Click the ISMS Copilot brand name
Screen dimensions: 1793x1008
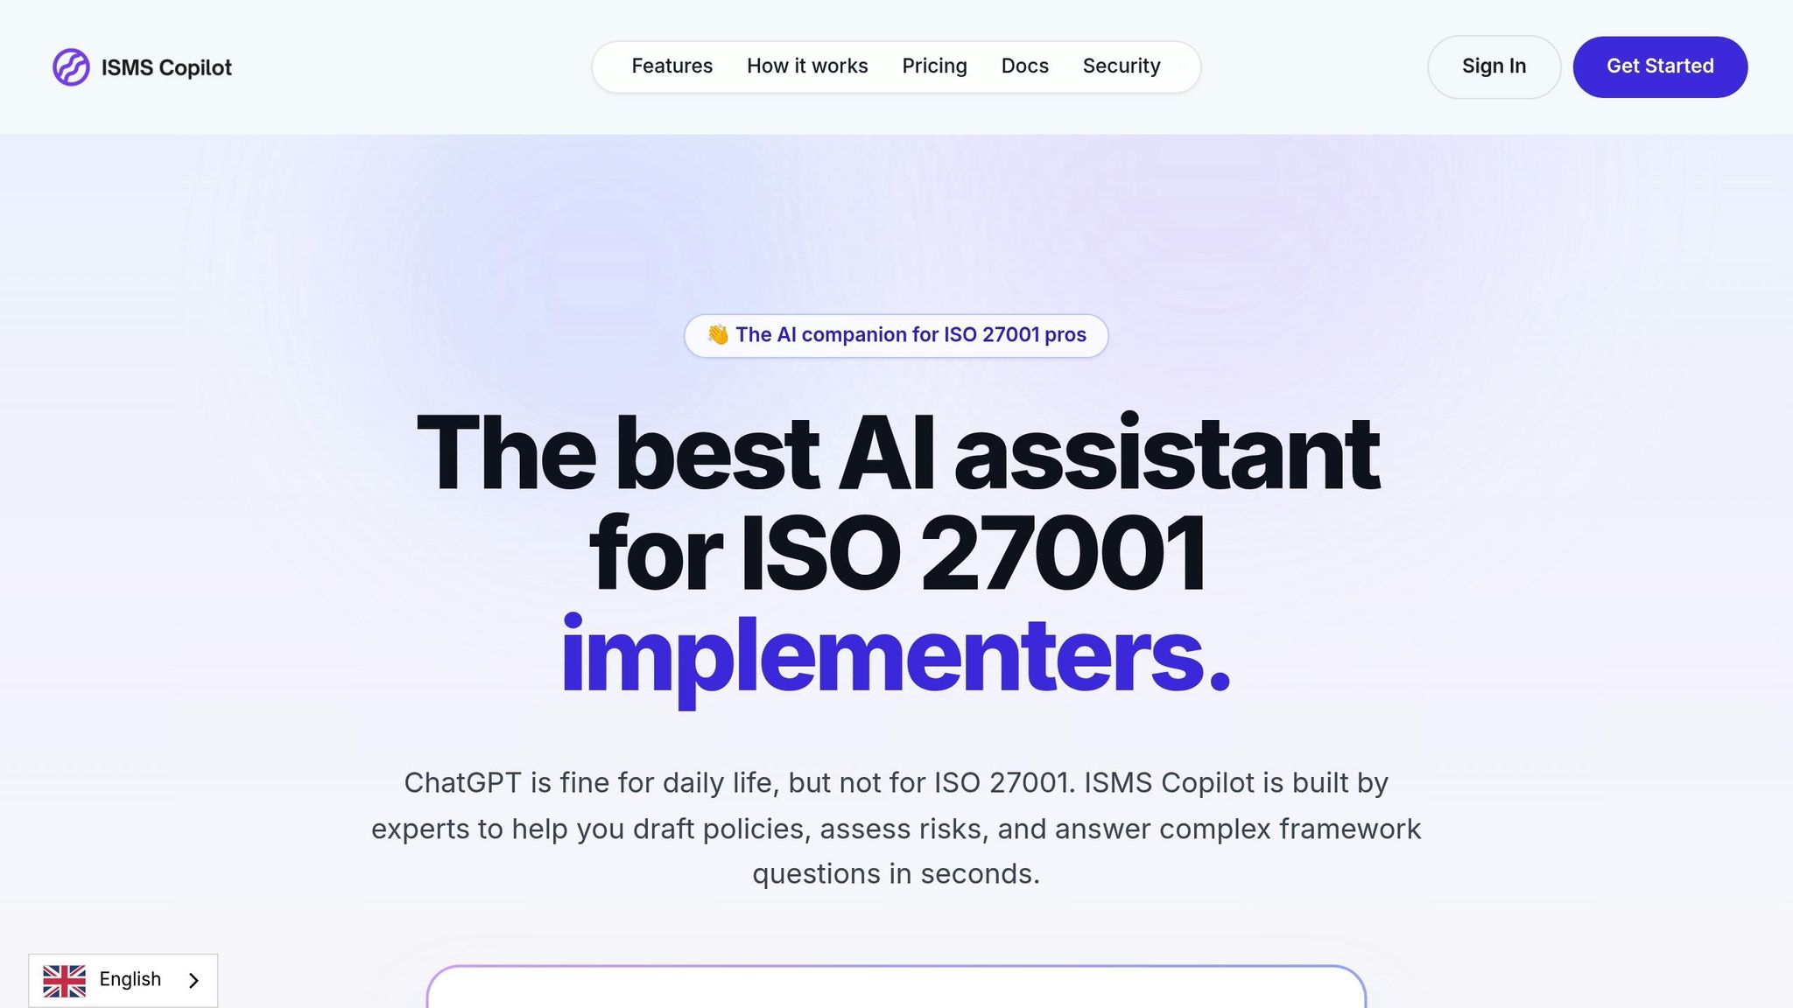(x=166, y=67)
